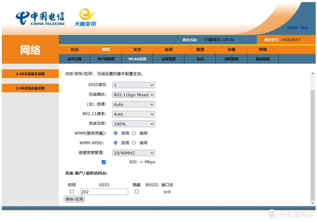This screenshot has height=222, width=317.
Task: Tick the 隐藏 checkbox for SSID
Action: (136, 192)
